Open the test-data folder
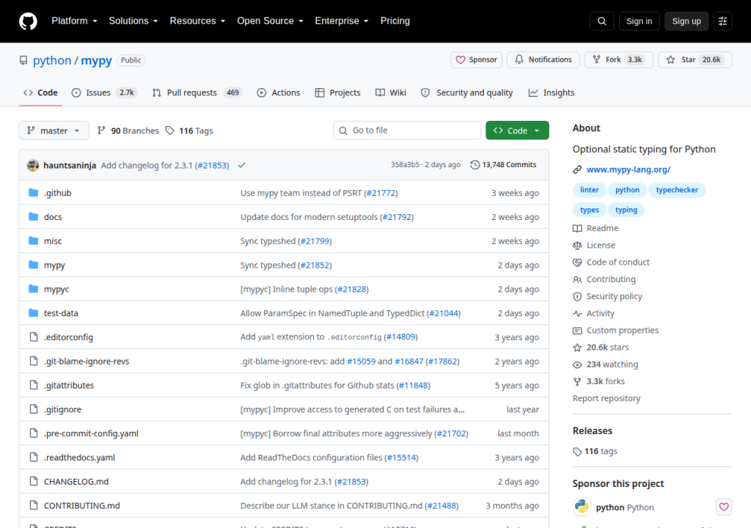The image size is (751, 528). [61, 313]
